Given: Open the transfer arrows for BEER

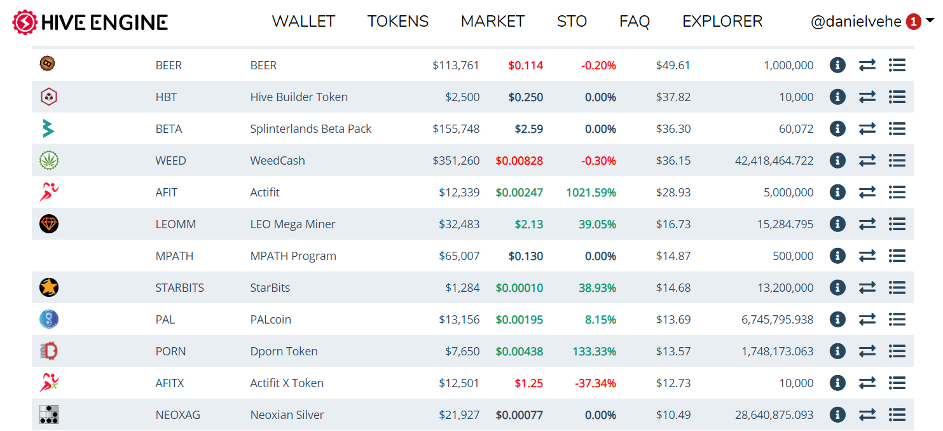Looking at the screenshot, I should [x=867, y=65].
